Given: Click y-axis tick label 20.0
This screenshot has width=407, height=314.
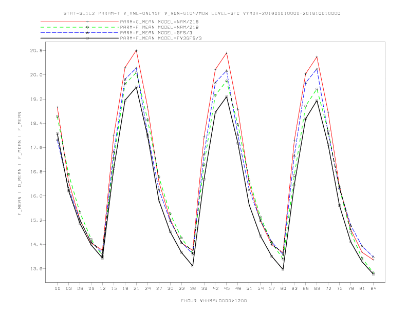Looking at the screenshot, I should pyautogui.click(x=36, y=75).
